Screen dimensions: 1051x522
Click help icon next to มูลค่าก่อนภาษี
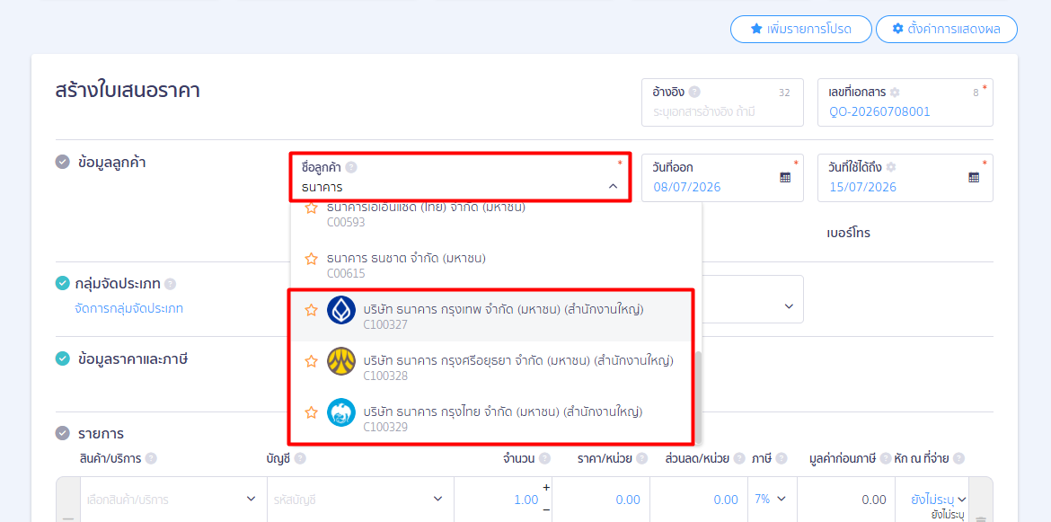[885, 459]
